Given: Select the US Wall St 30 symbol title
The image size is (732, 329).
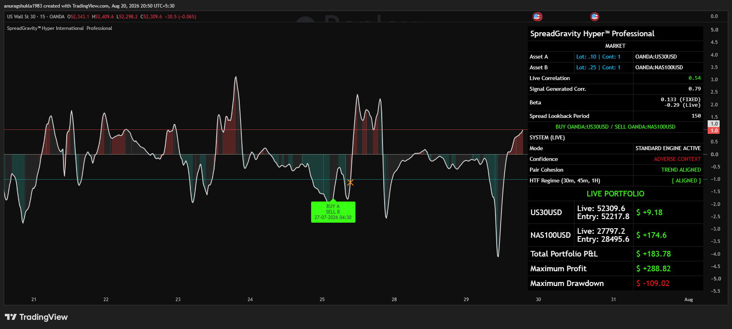Looking at the screenshot, I should pos(22,17).
